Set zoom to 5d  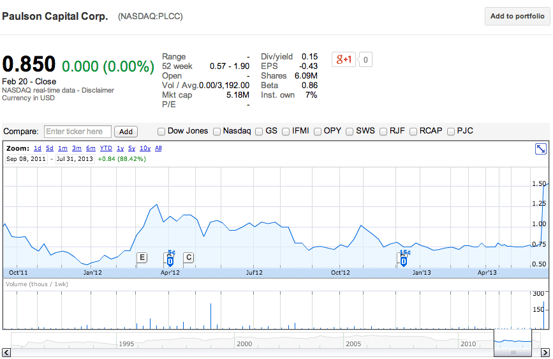click(50, 148)
